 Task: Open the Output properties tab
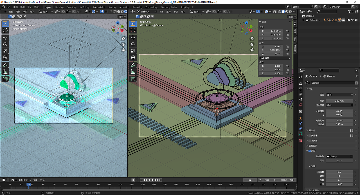300,88
